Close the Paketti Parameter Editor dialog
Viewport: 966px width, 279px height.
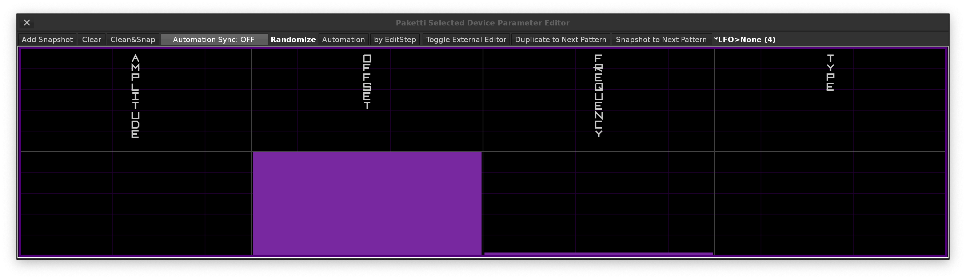27,23
